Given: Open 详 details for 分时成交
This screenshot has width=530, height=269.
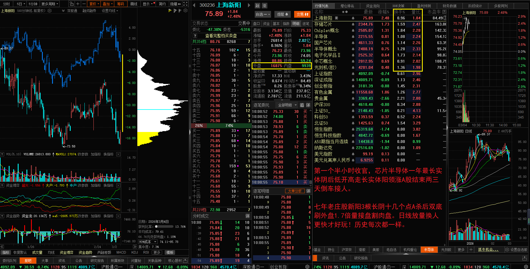Looking at the screenshot, I should (x=247, y=216).
